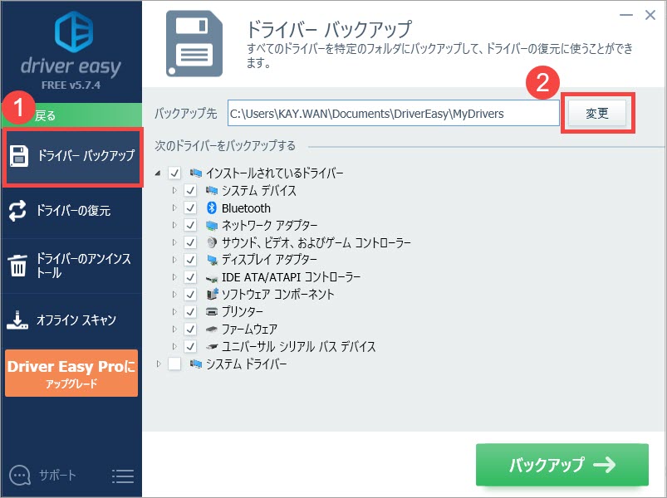Upgrade via the Driver Easy Pro button
The height and width of the screenshot is (498, 667).
(71, 373)
